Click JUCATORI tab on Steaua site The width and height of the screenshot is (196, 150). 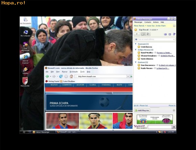pyautogui.click(x=80, y=85)
